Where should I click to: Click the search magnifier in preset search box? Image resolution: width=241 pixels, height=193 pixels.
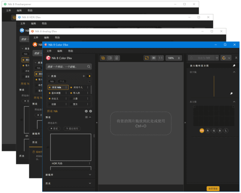click(89, 67)
